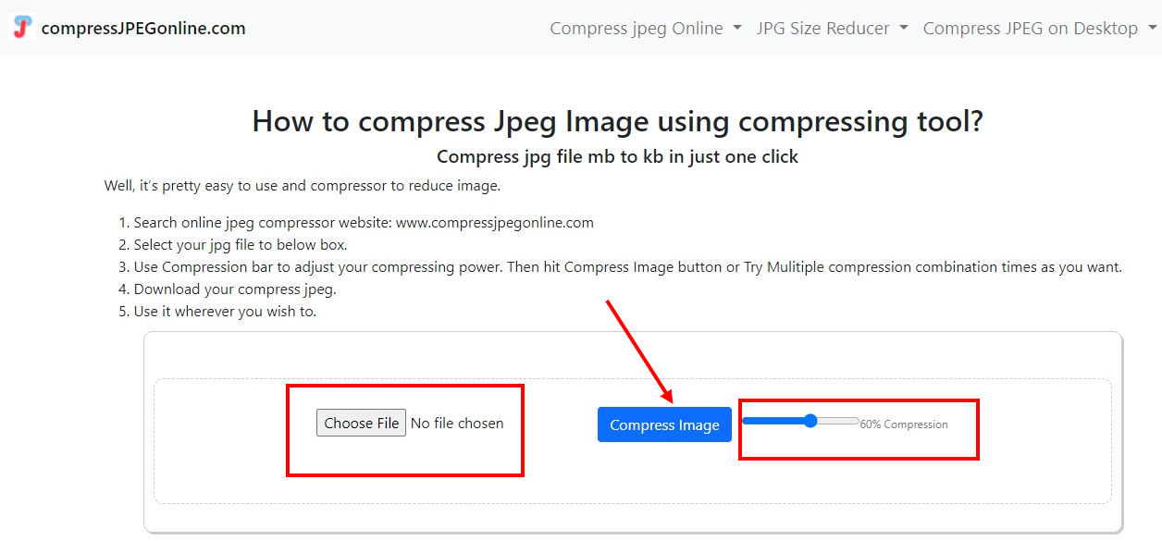Click the Choose File button
This screenshot has width=1162, height=541.
(x=361, y=423)
